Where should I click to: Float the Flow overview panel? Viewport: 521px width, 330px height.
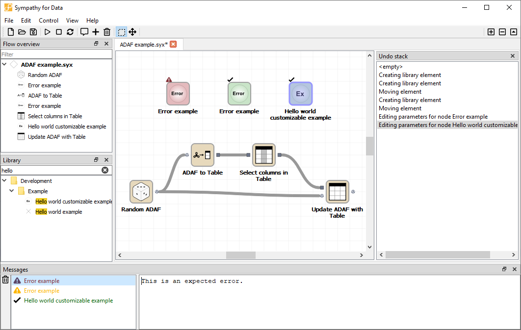tap(97, 44)
